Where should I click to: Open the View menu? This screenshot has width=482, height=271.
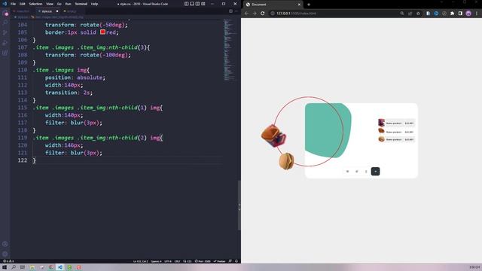click(x=50, y=4)
